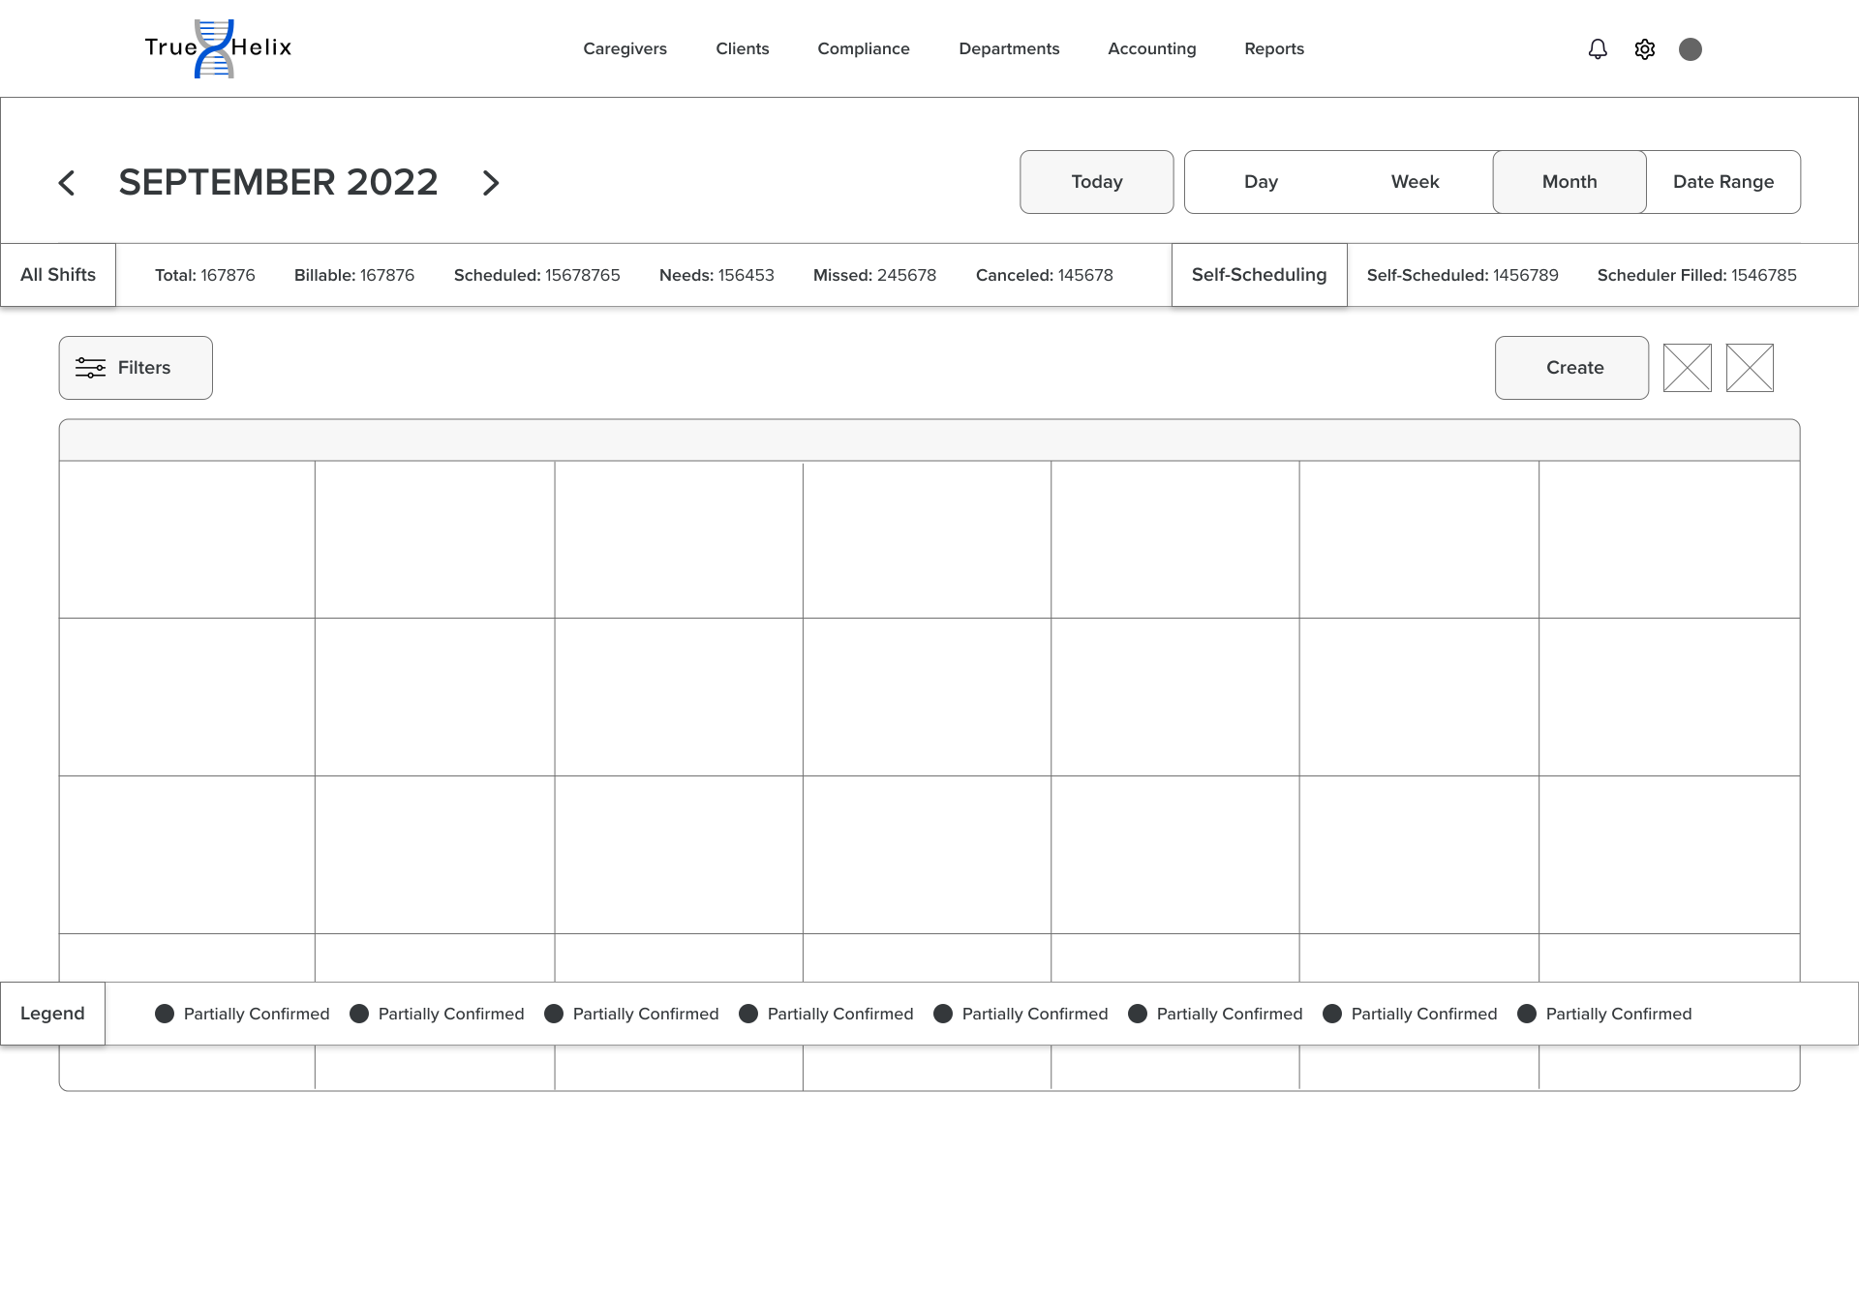Select the Month view
1859x1305 pixels.
coord(1569,182)
